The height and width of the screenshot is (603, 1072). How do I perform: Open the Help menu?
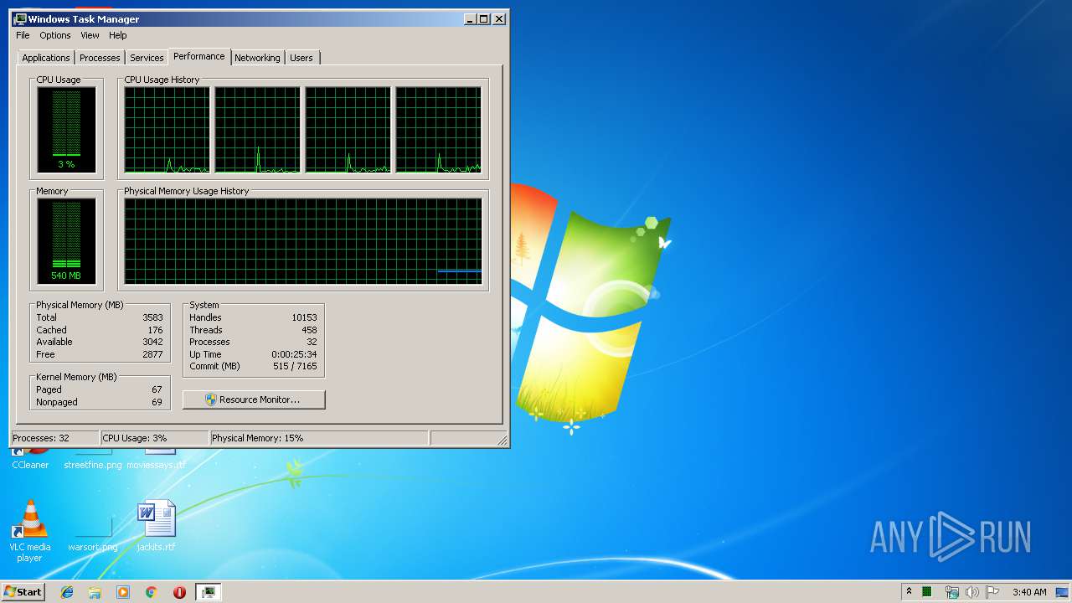(118, 35)
